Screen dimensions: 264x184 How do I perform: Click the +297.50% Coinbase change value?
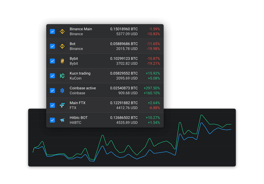[x=152, y=88]
